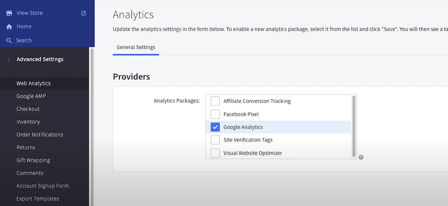The image size is (448, 206).
Task: Uncheck Google Analytics checkbox
Action: [215, 127]
